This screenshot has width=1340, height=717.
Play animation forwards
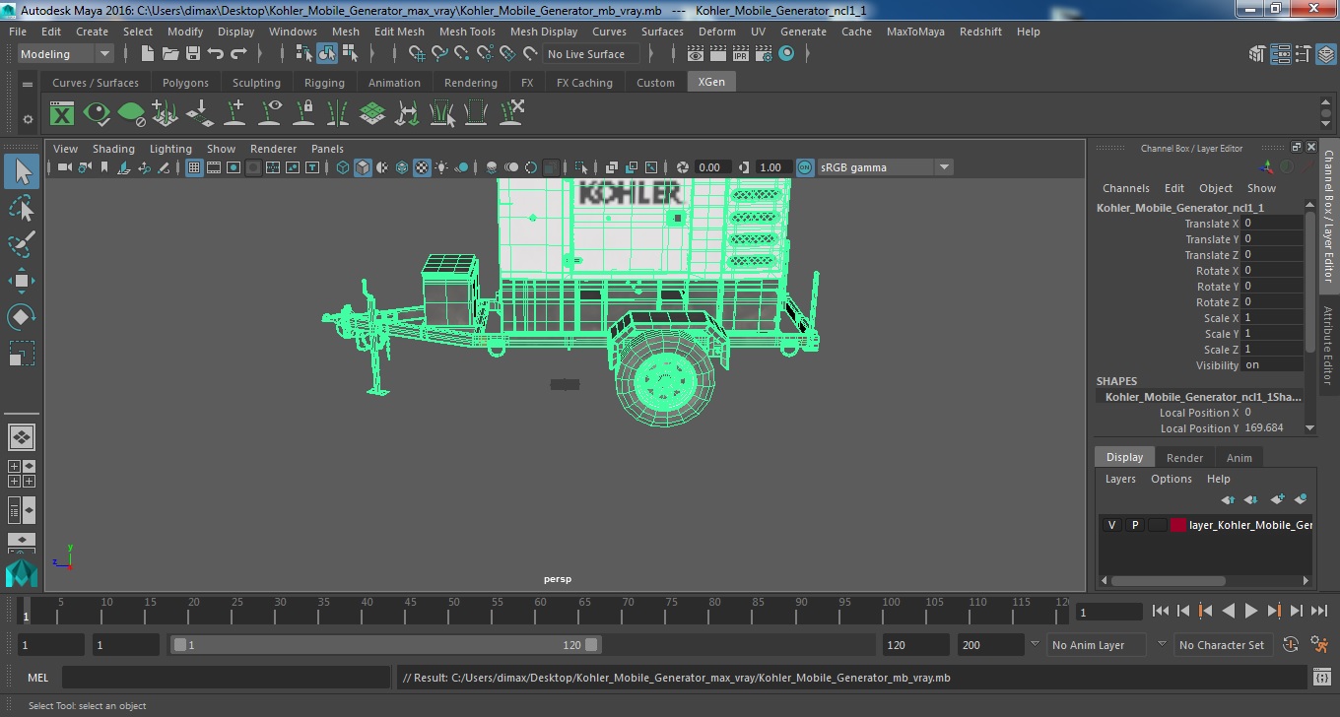[1250, 611]
